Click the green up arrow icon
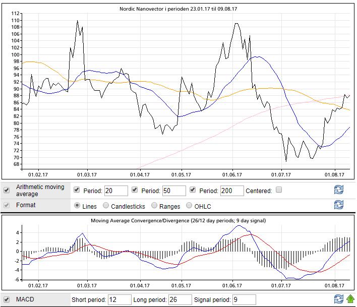The width and height of the screenshot is (357, 307). (x=350, y=299)
